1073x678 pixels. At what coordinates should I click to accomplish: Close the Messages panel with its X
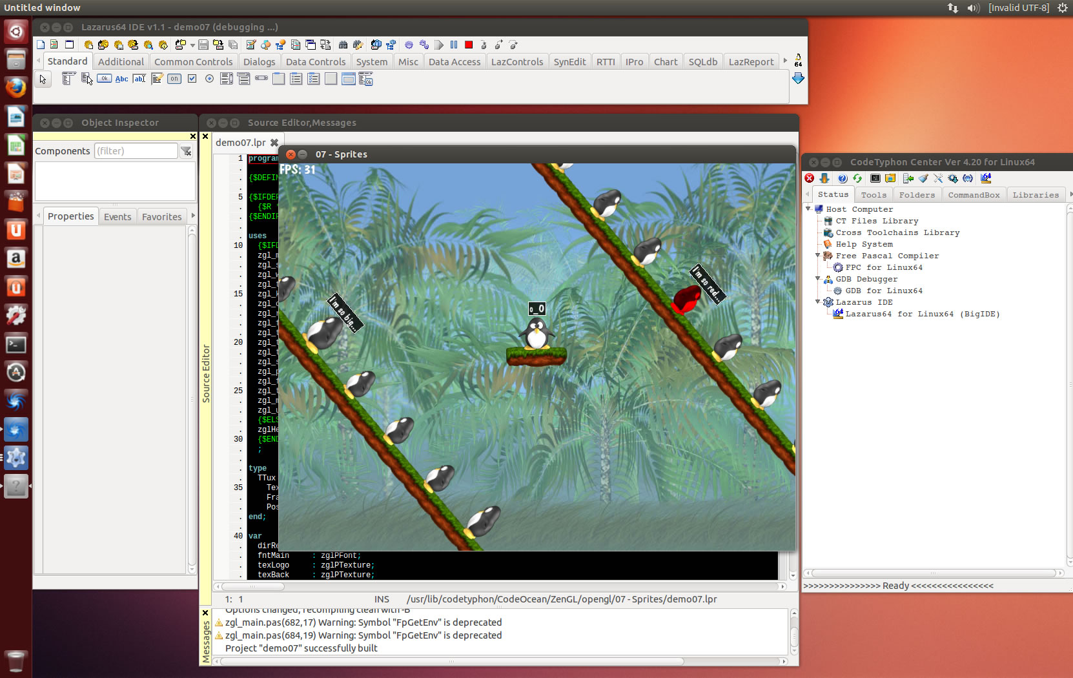click(205, 613)
